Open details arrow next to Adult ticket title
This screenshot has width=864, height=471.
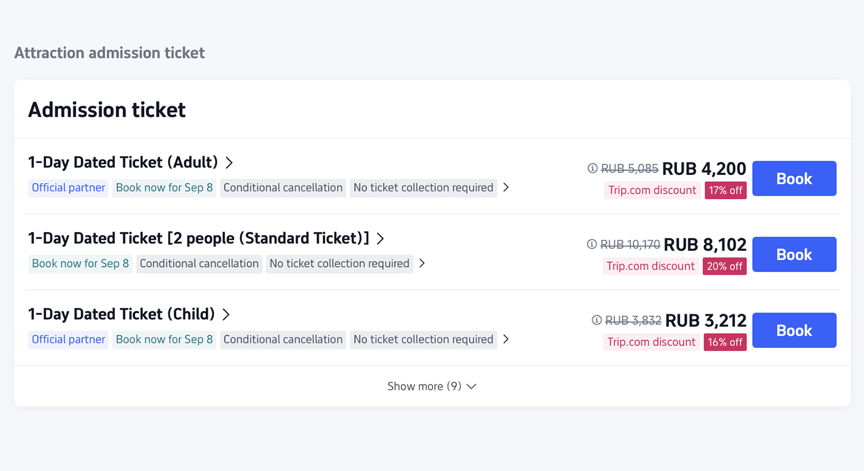pos(229,162)
